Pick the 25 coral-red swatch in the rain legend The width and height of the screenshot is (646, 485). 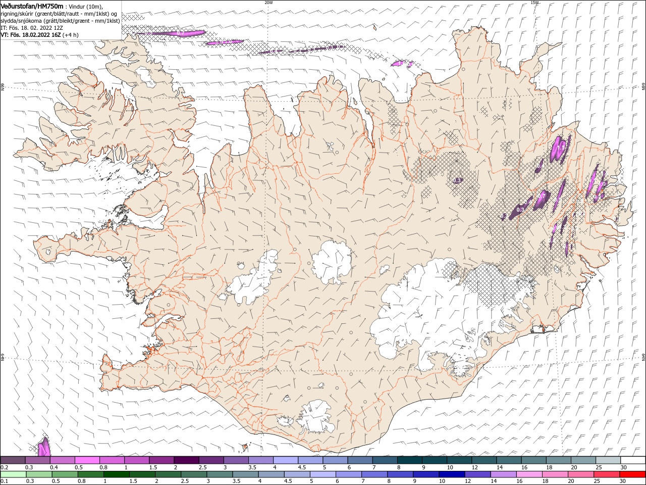point(607,474)
